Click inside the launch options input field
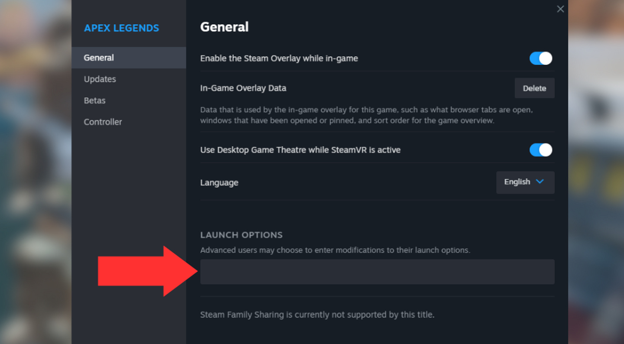 [x=377, y=272]
